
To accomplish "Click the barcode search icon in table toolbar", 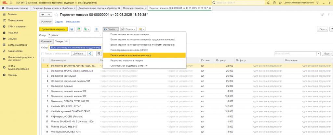I will click(99, 54).
